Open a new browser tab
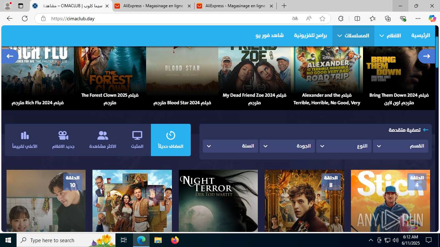 click(x=284, y=6)
